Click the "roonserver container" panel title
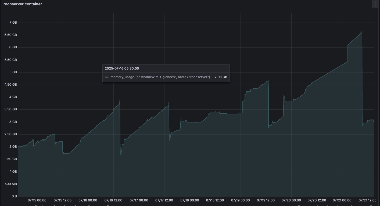Viewport: 380px width, 206px height. pyautogui.click(x=23, y=4)
